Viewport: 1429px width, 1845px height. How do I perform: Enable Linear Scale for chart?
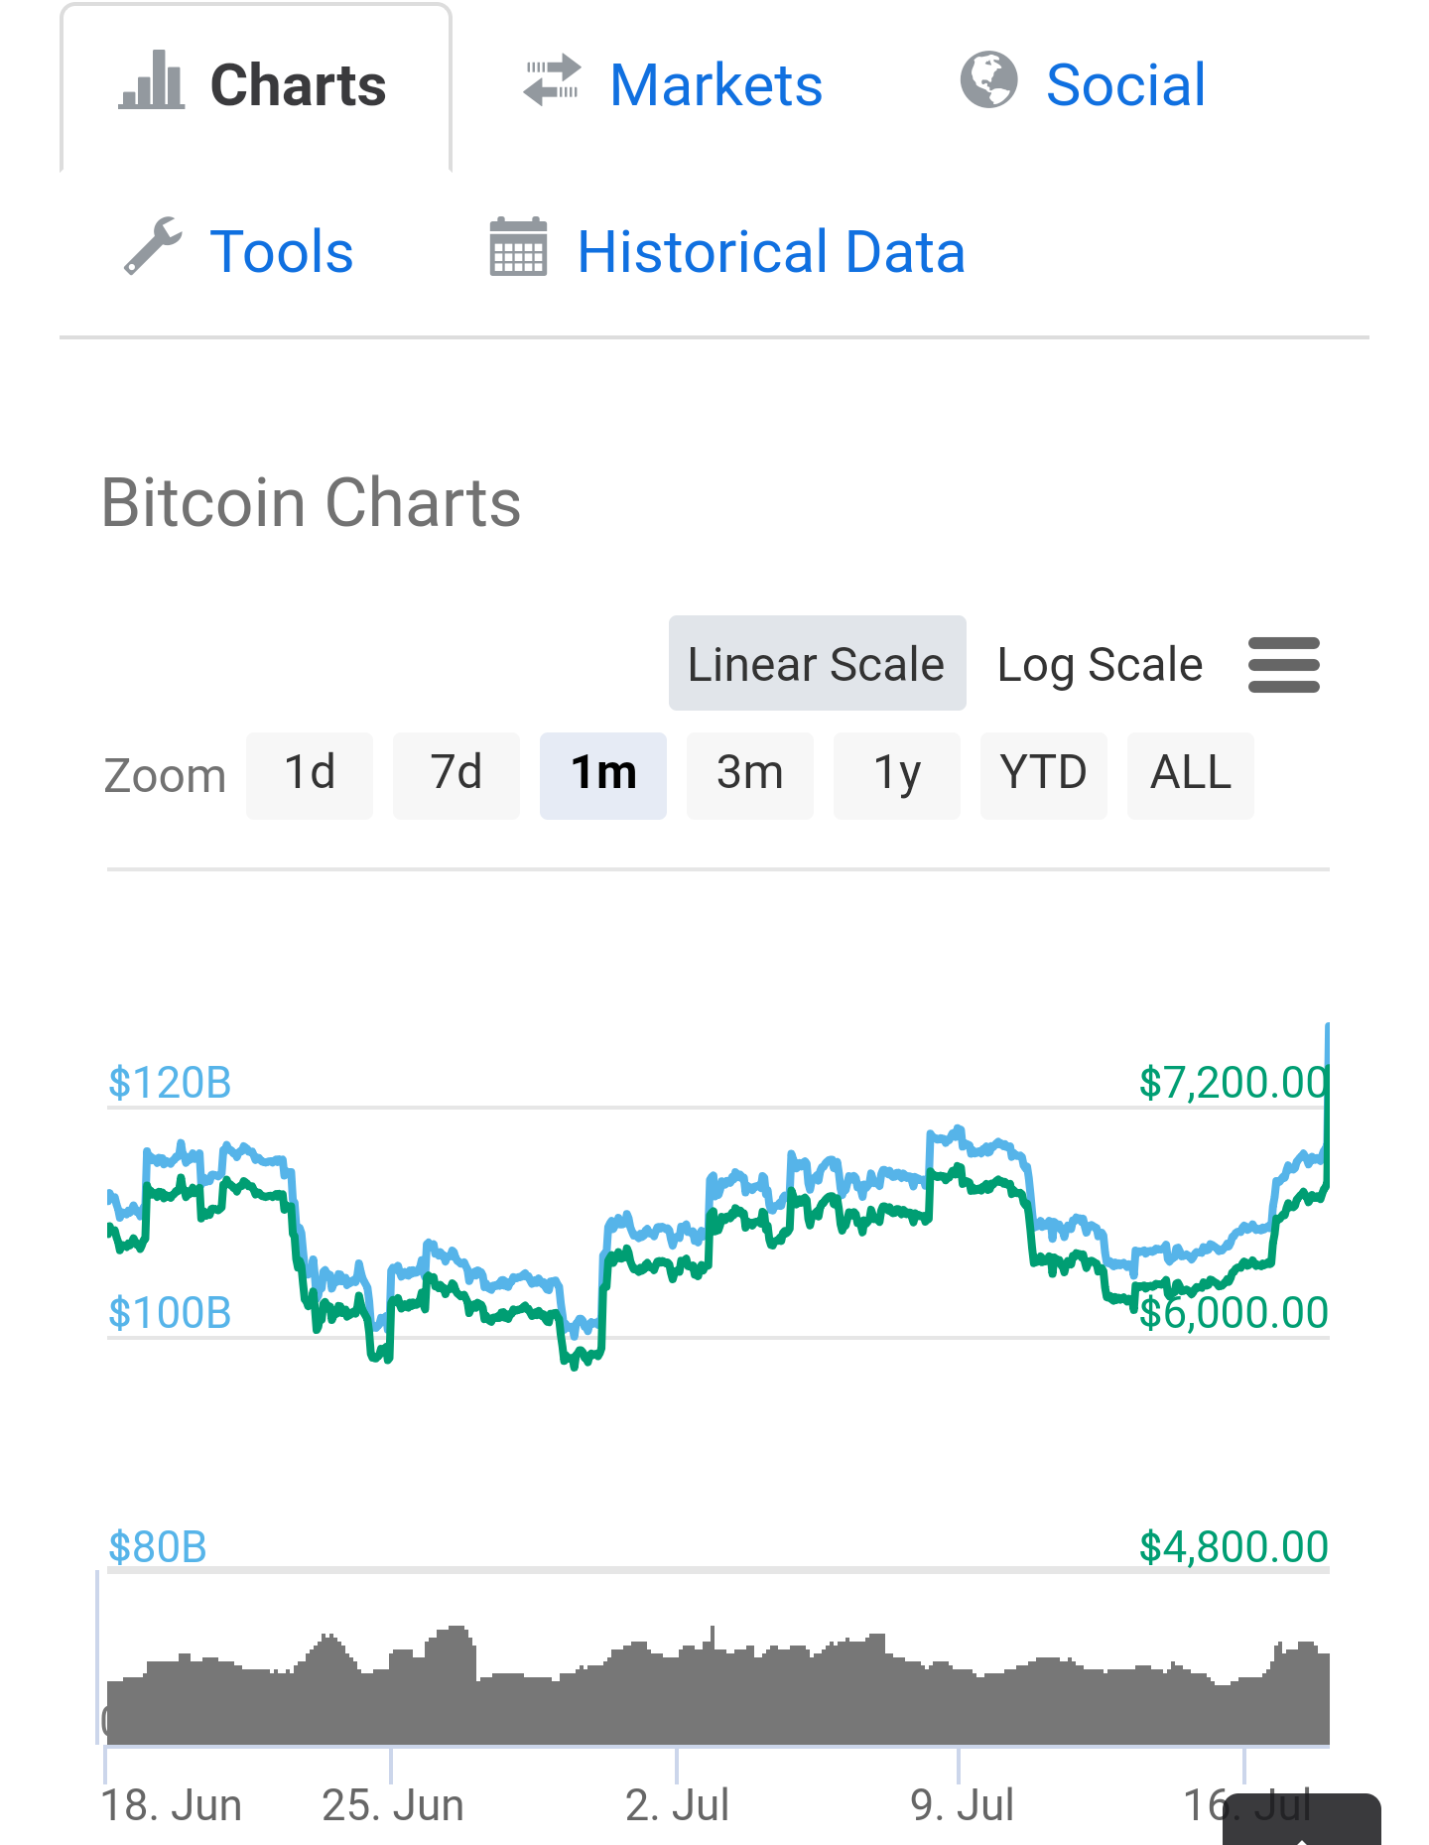[x=817, y=664]
